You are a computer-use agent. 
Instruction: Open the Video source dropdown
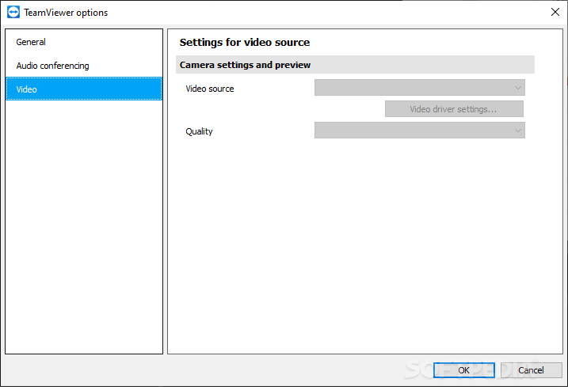pyautogui.click(x=420, y=88)
